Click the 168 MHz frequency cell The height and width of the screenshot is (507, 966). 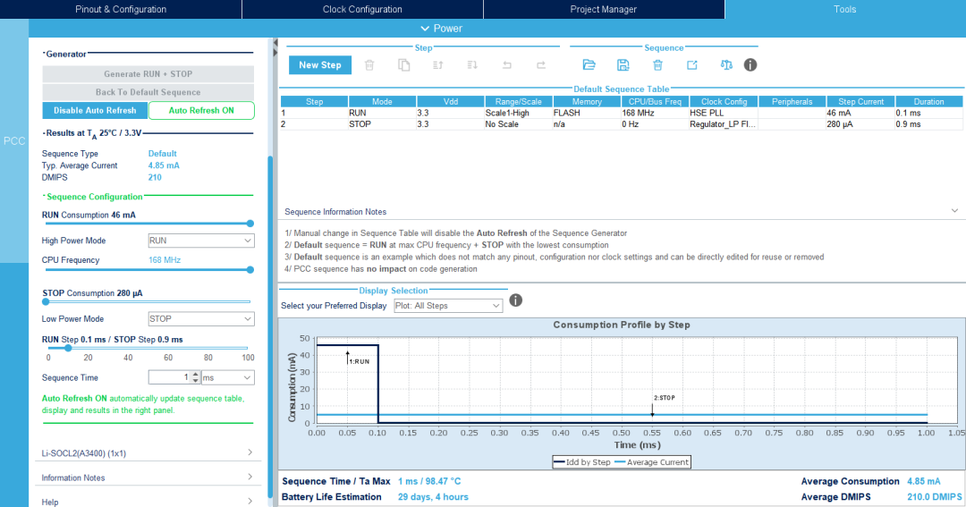(655, 113)
